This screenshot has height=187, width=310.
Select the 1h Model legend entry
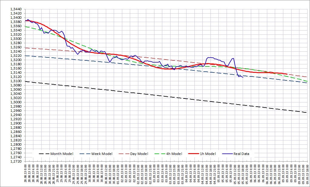pyautogui.click(x=202, y=154)
